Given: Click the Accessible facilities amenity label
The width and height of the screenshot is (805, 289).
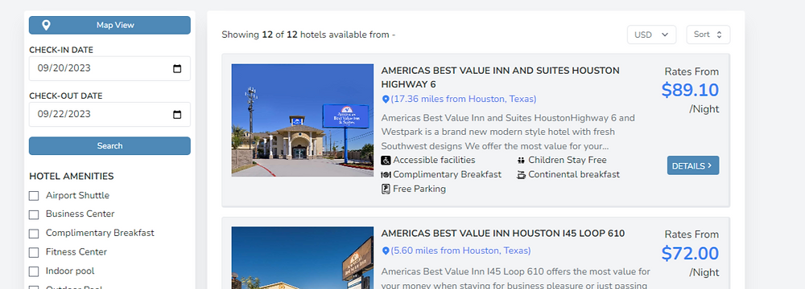Looking at the screenshot, I should pyautogui.click(x=435, y=161).
